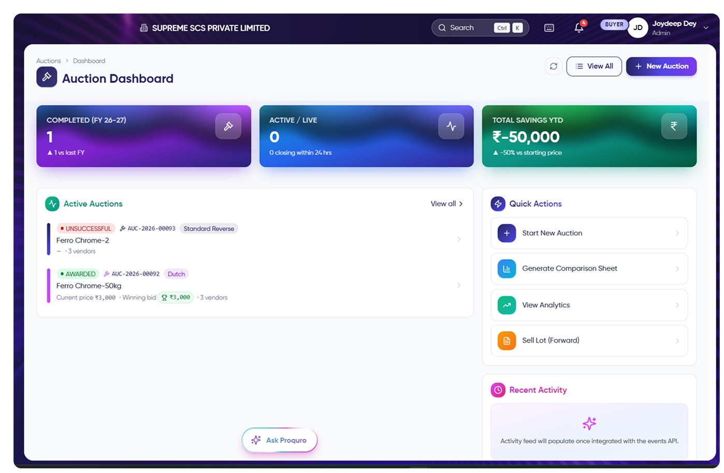This screenshot has width=724, height=473.
Task: Click the plus icon for Start New Auction
Action: pyautogui.click(x=506, y=233)
